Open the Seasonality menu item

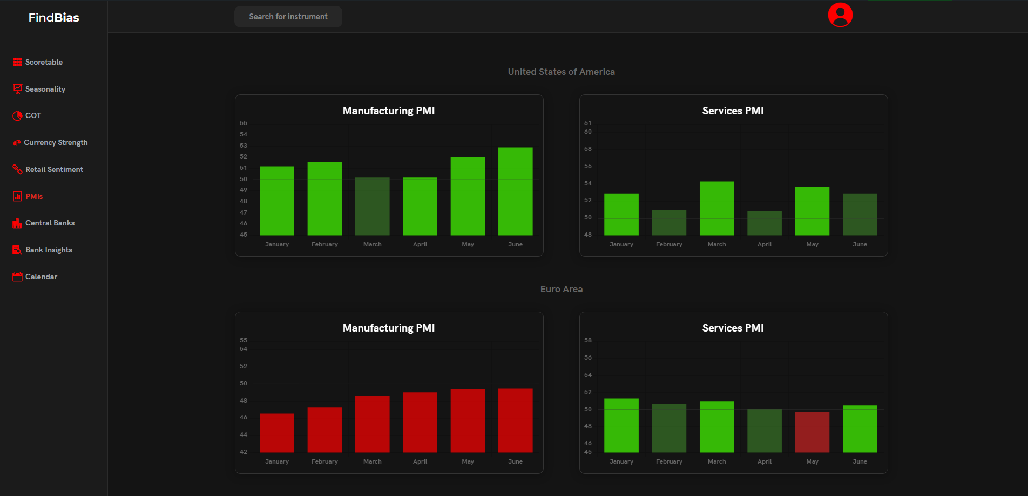coord(45,89)
